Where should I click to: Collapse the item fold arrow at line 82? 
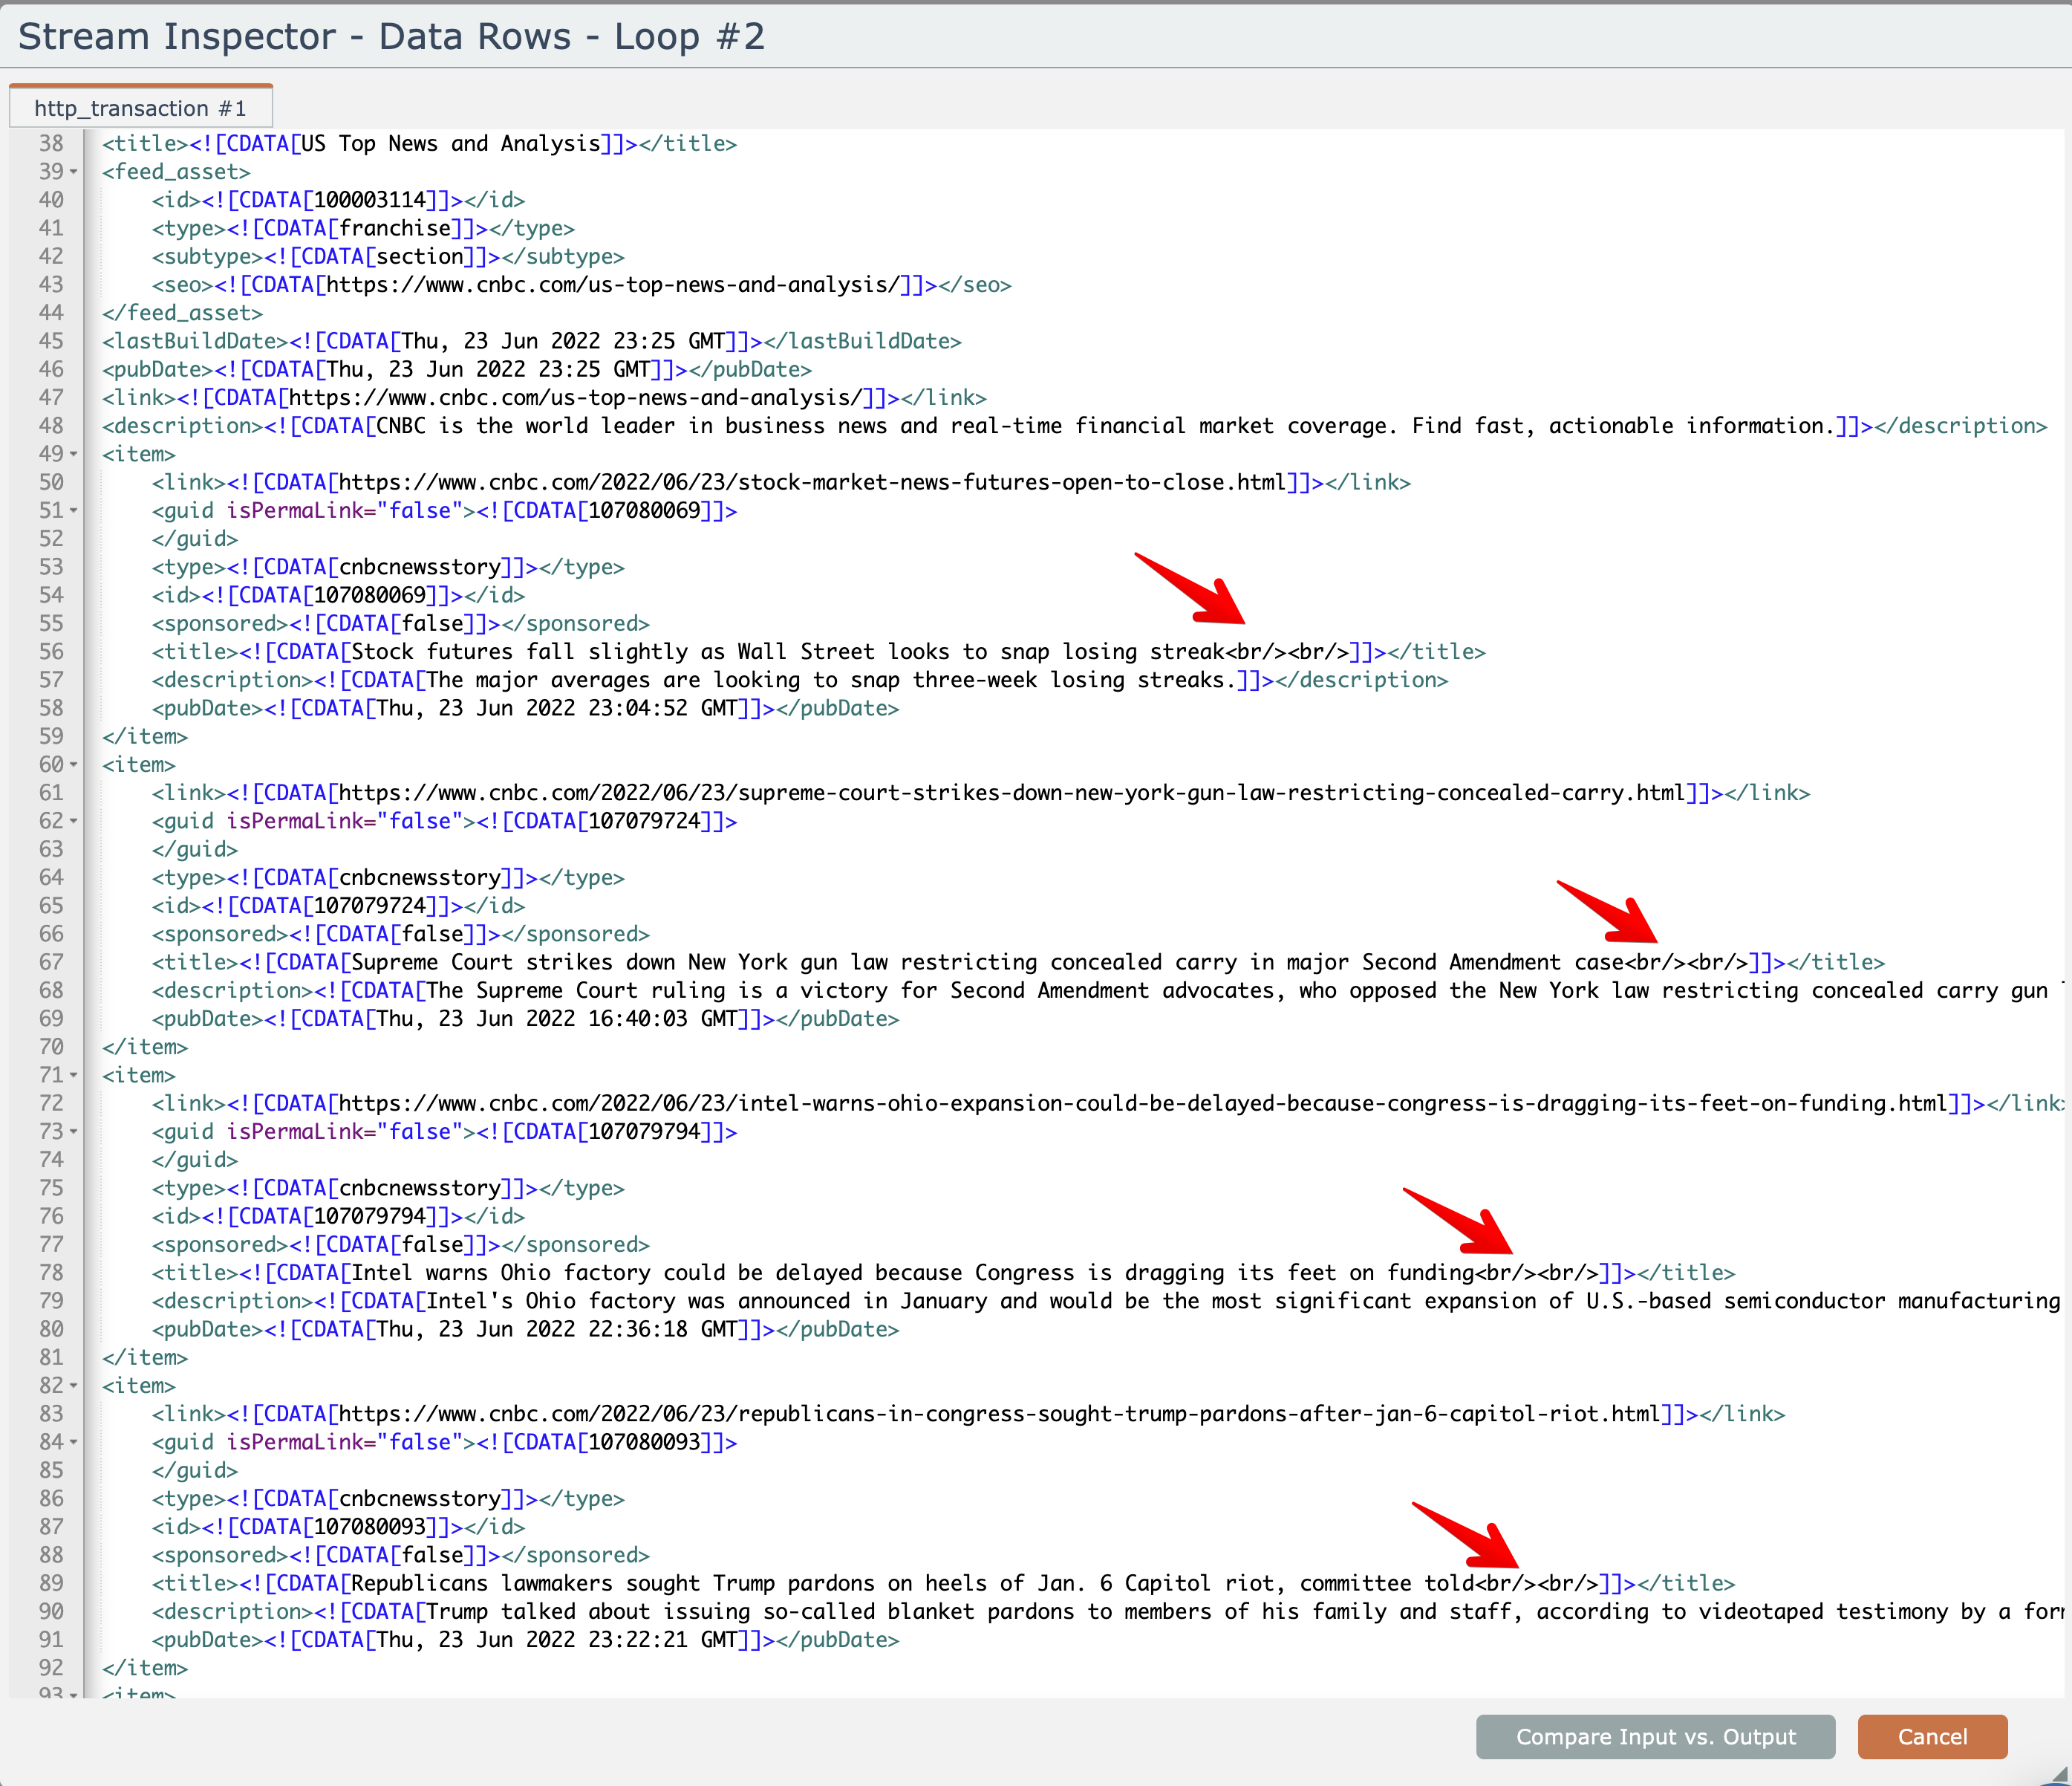click(74, 1386)
